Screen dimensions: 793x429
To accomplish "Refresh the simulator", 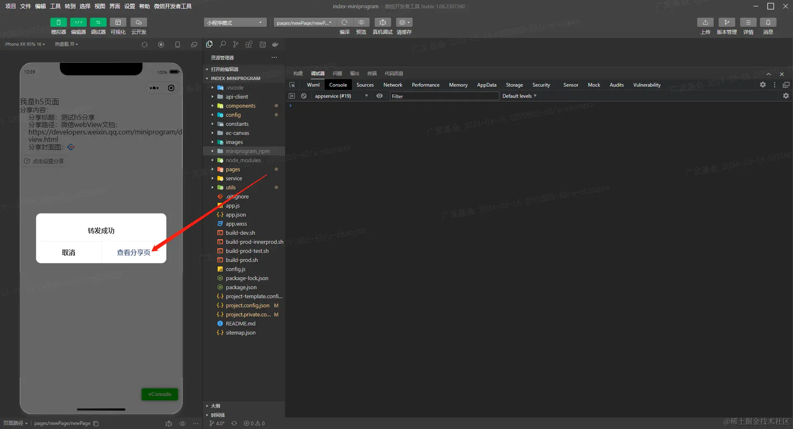I will [x=145, y=45].
